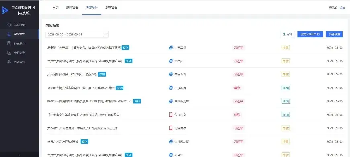Click the 原创 badge on the 栋梁之才 row

[84, 141]
